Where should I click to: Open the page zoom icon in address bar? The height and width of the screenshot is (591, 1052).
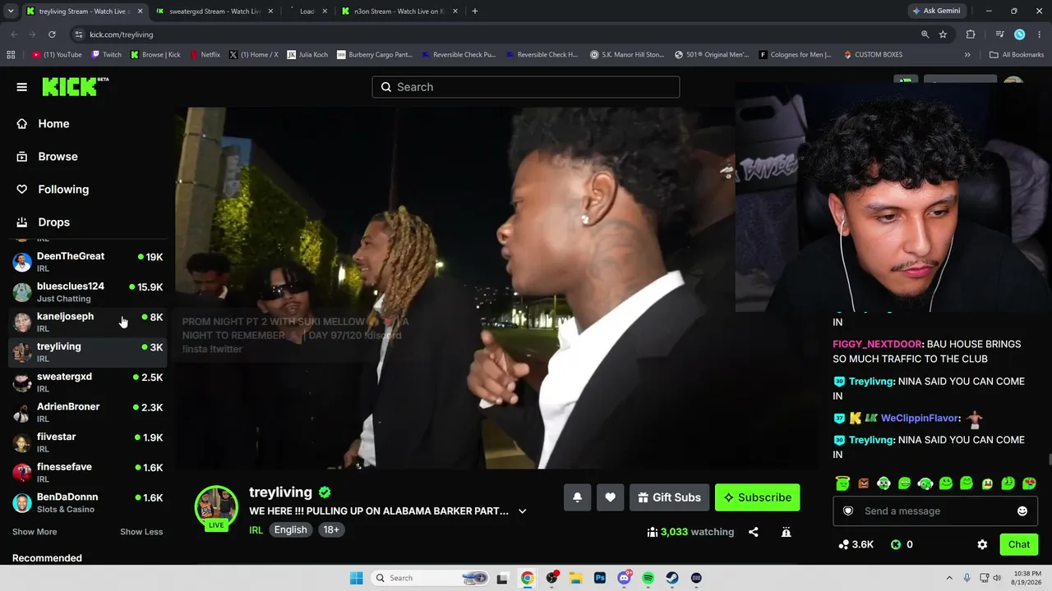[925, 34]
